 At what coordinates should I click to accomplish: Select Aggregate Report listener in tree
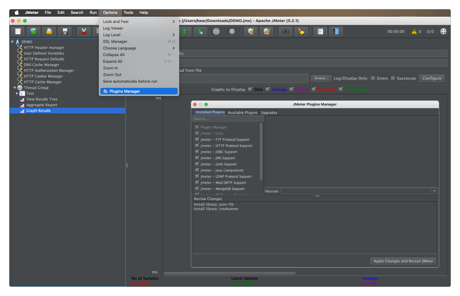coord(42,105)
